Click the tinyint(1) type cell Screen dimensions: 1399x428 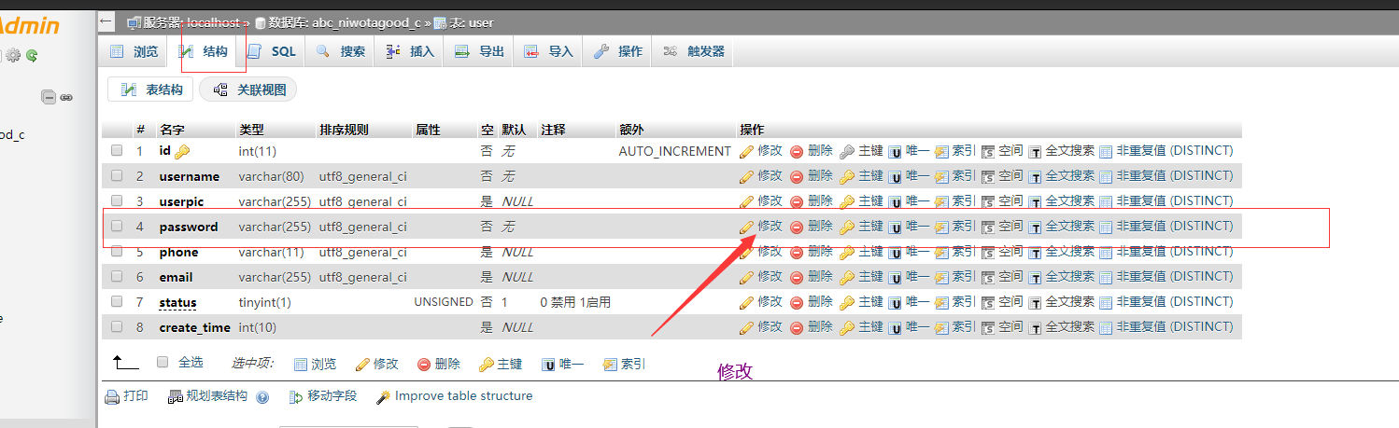click(x=265, y=302)
